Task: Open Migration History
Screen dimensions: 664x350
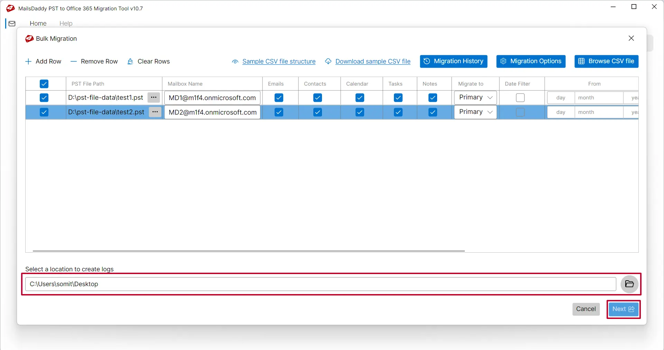Action: 453,61
